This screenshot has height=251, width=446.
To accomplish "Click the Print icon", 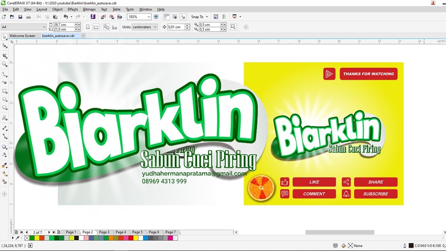I will click(x=29, y=17).
